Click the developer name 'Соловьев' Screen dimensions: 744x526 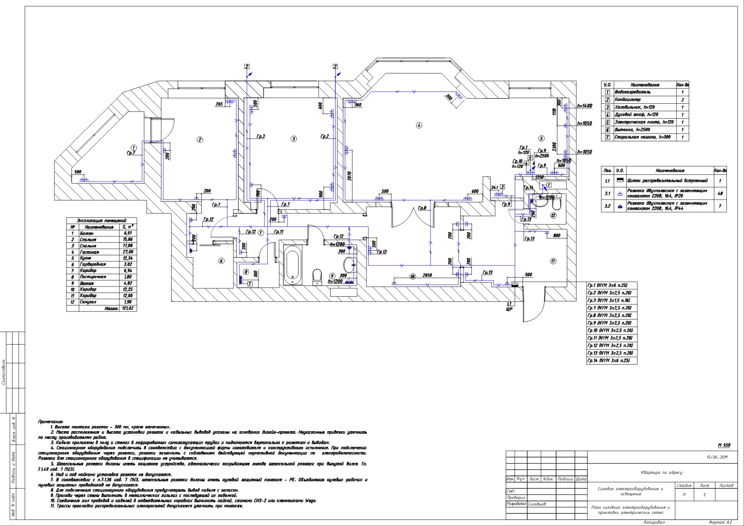click(x=537, y=504)
